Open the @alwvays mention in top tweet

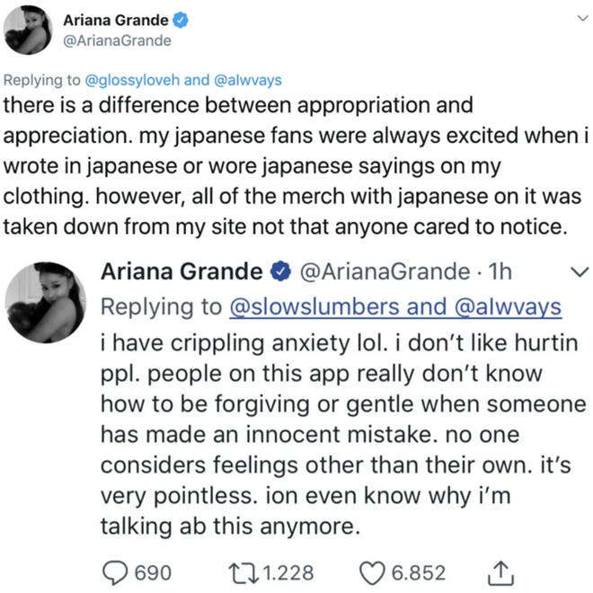(x=248, y=80)
